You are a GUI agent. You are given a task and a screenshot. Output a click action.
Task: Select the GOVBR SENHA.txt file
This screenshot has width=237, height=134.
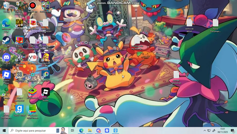(176, 78)
